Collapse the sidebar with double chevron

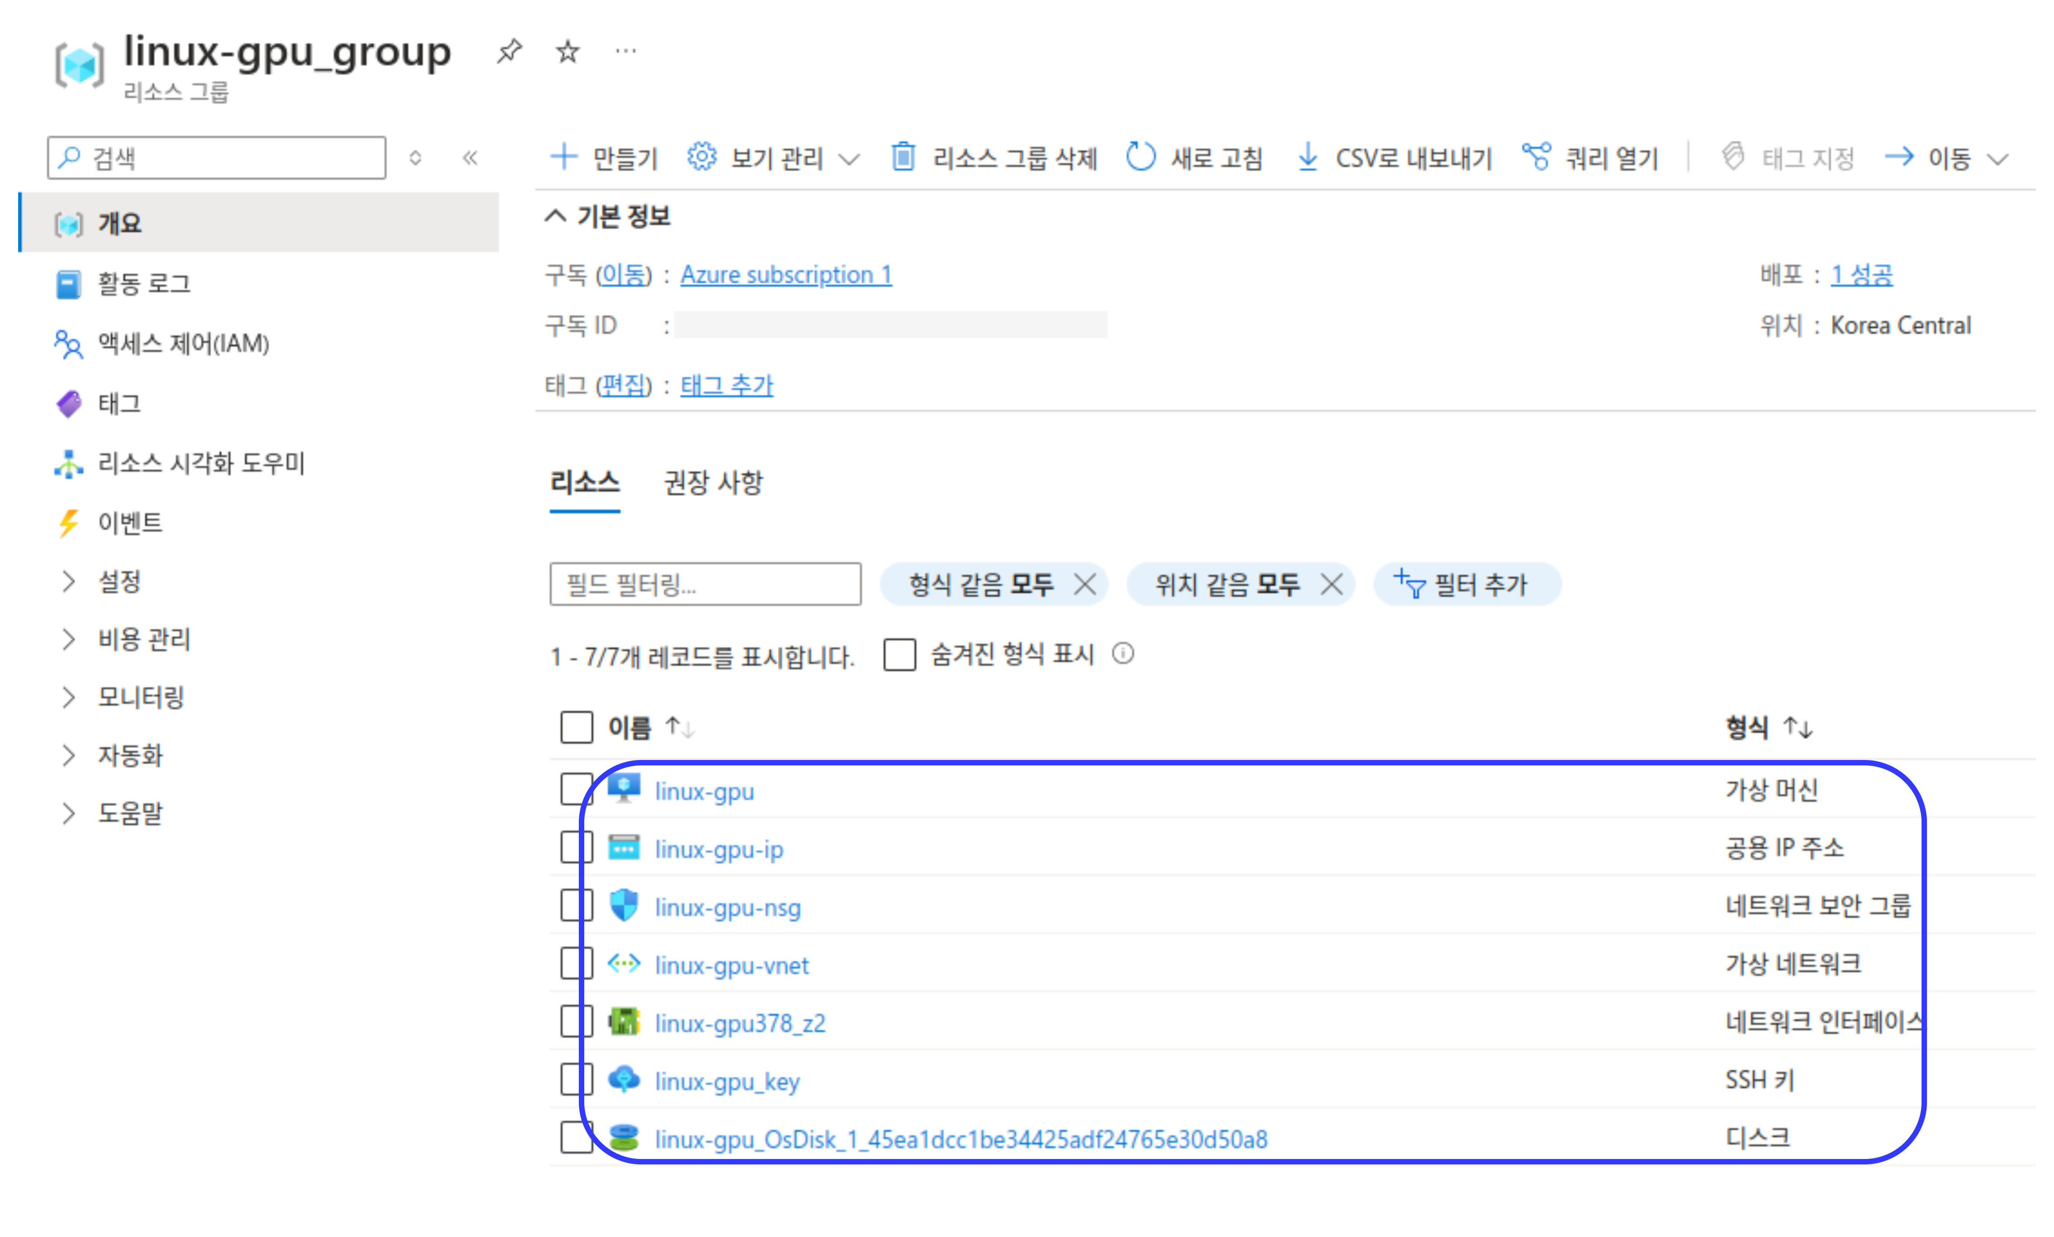(470, 157)
